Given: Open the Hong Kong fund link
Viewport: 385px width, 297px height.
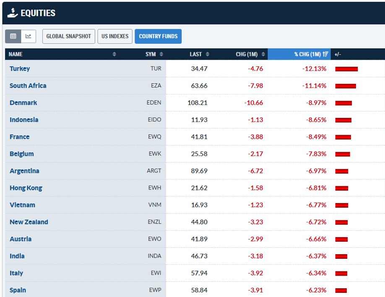Looking at the screenshot, I should pos(26,188).
